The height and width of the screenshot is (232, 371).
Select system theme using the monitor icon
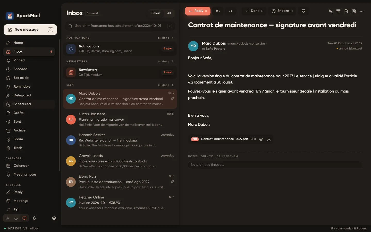click(x=24, y=218)
